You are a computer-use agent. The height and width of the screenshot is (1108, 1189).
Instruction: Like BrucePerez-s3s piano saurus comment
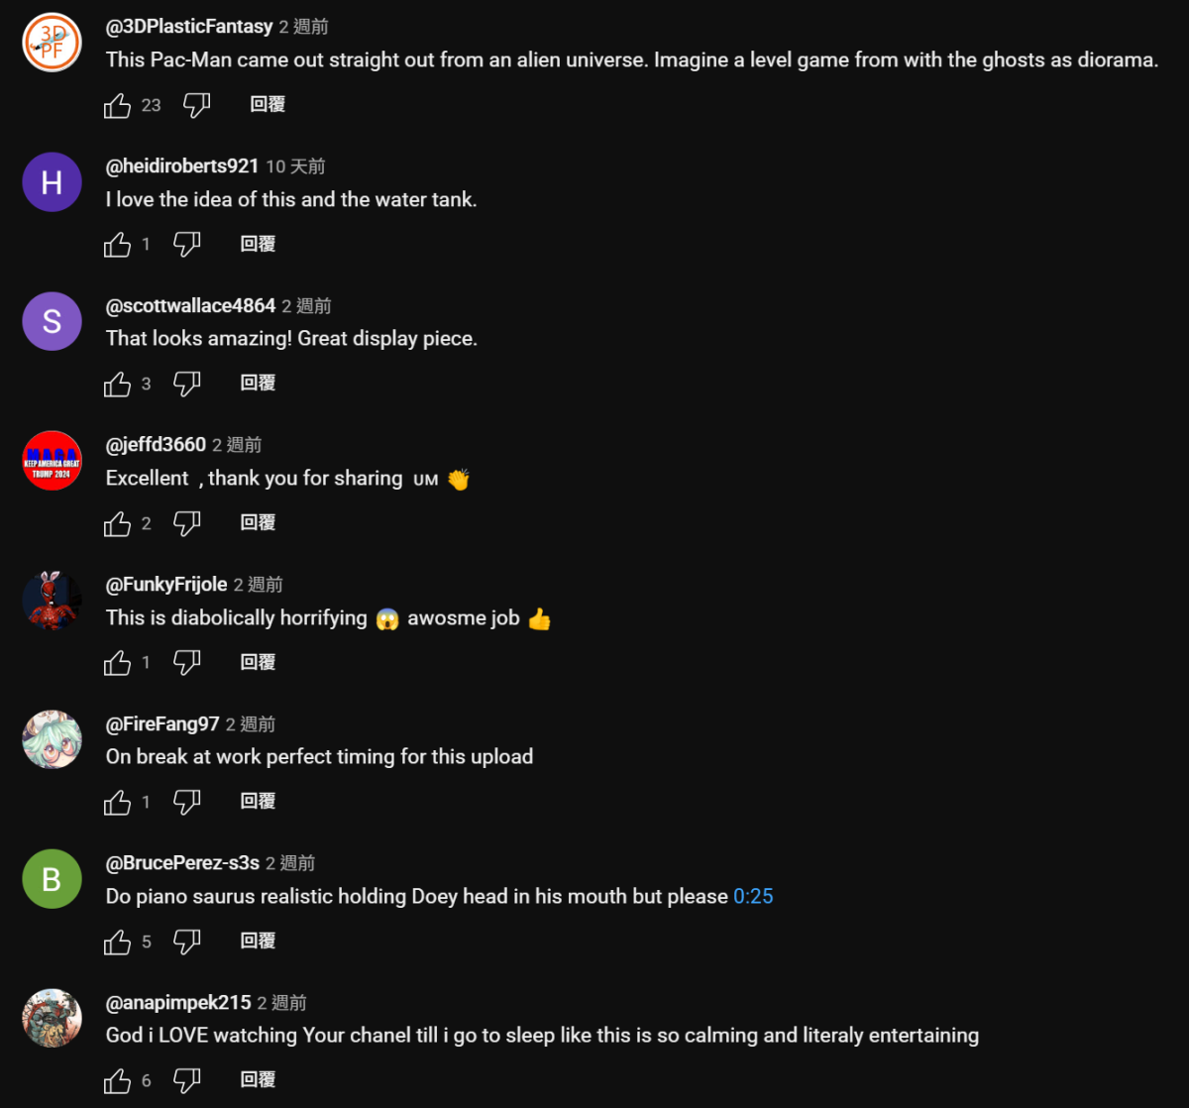(117, 941)
